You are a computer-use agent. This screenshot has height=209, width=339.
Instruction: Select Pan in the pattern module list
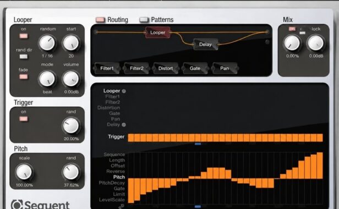pyautogui.click(x=116, y=119)
